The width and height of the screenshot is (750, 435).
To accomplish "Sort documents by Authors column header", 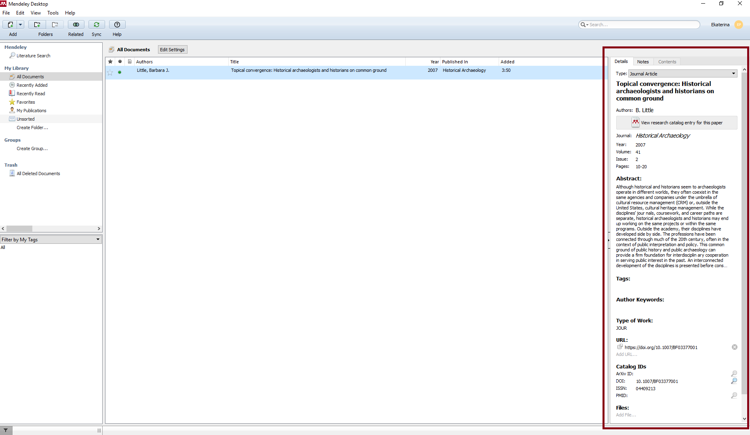I will click(x=181, y=62).
